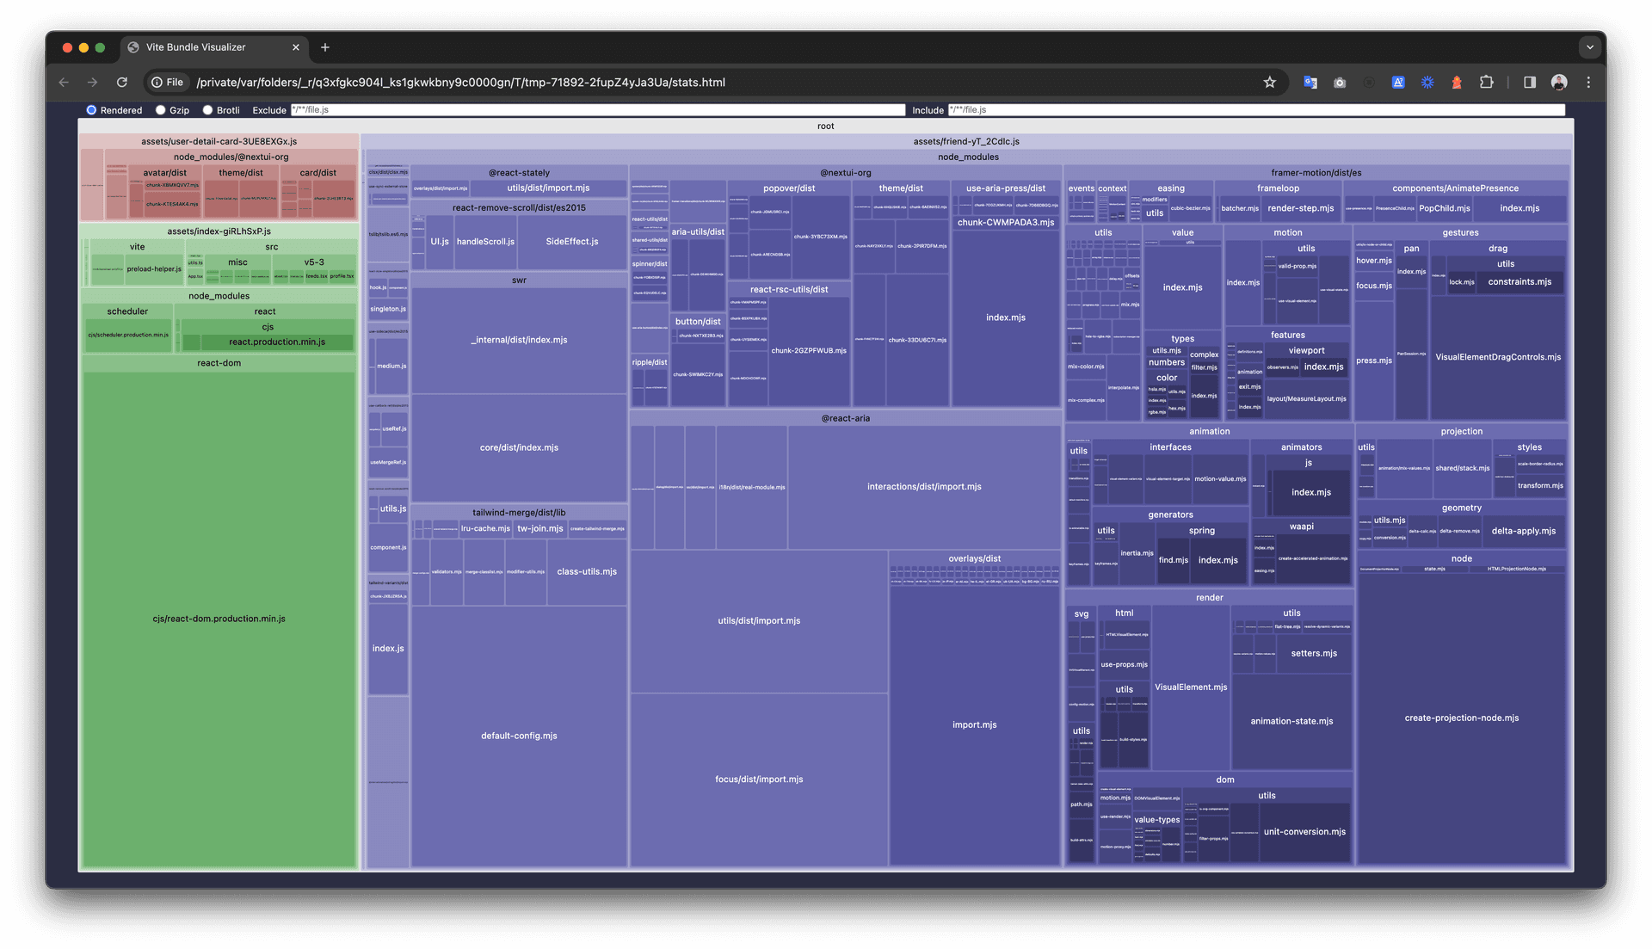
Task: Click the new tab button
Action: click(324, 47)
